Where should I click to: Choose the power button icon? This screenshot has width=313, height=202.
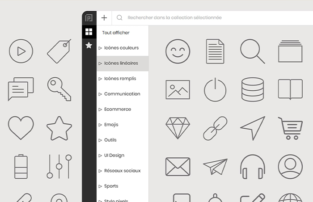pyautogui.click(x=215, y=89)
